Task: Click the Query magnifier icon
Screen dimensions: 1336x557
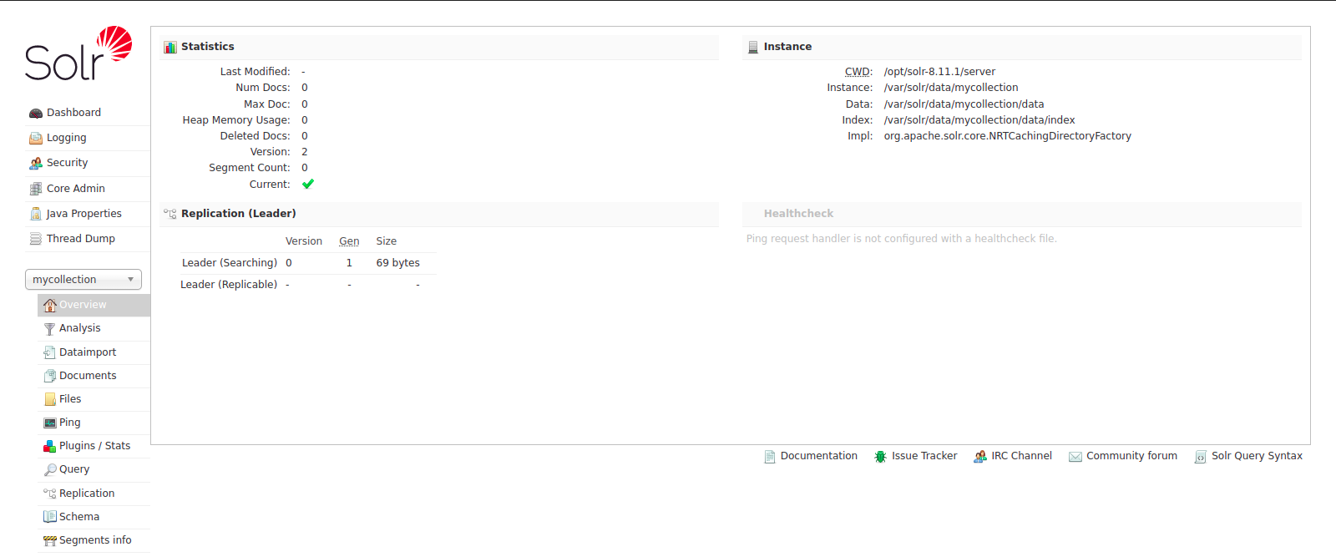Action: point(50,469)
